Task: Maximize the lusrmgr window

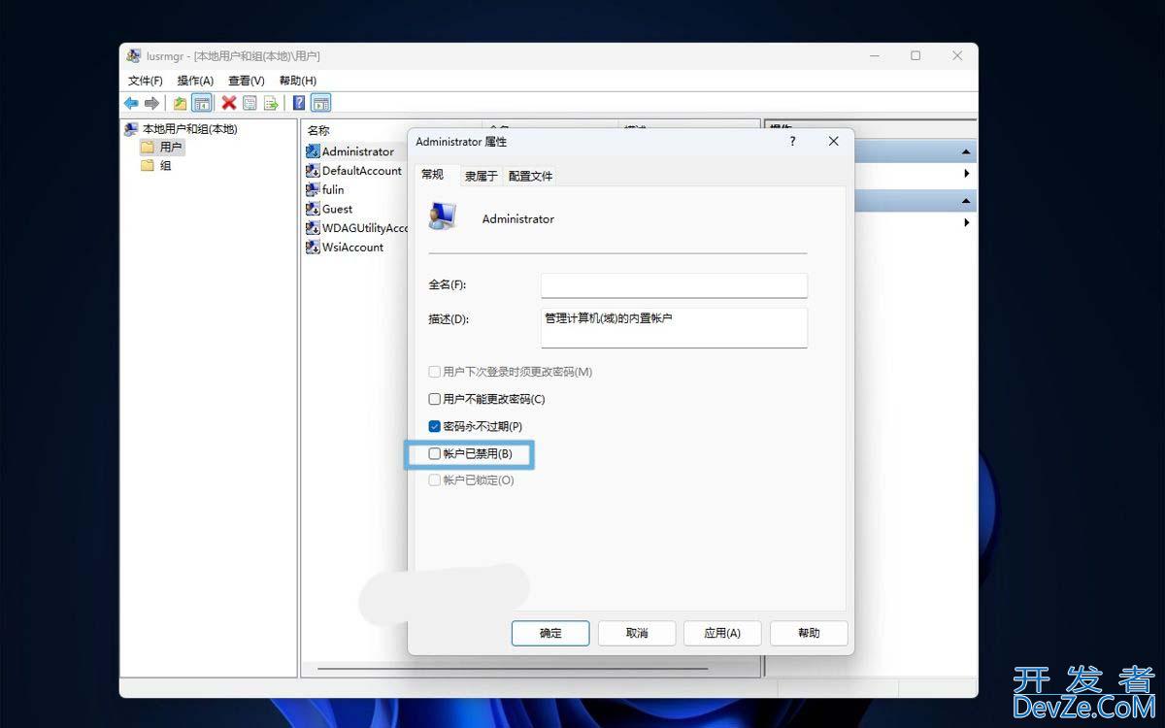Action: (x=915, y=56)
